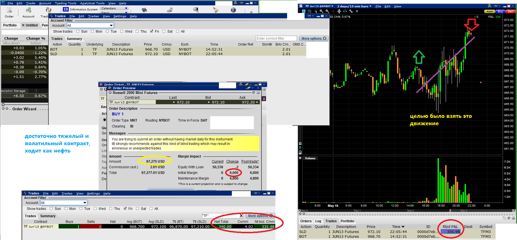This screenshot has height=240, width=517.
Task: Click the magnifying glass toolbar icon
Action: (x=196, y=10)
